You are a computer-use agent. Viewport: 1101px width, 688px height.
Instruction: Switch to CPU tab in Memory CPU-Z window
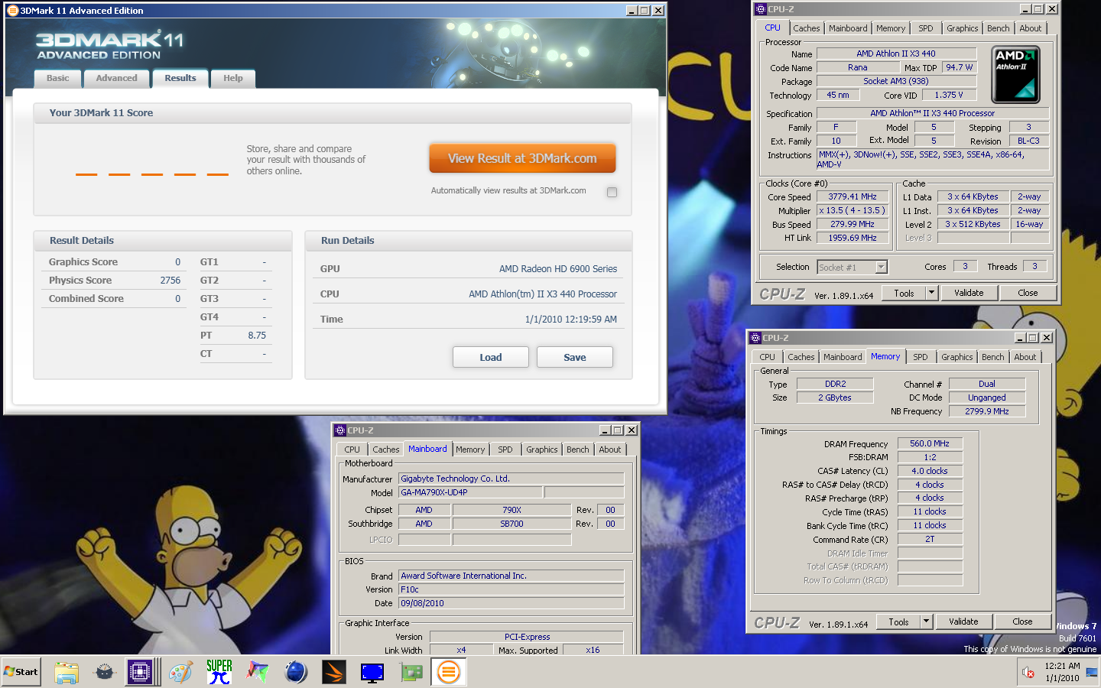(x=767, y=357)
